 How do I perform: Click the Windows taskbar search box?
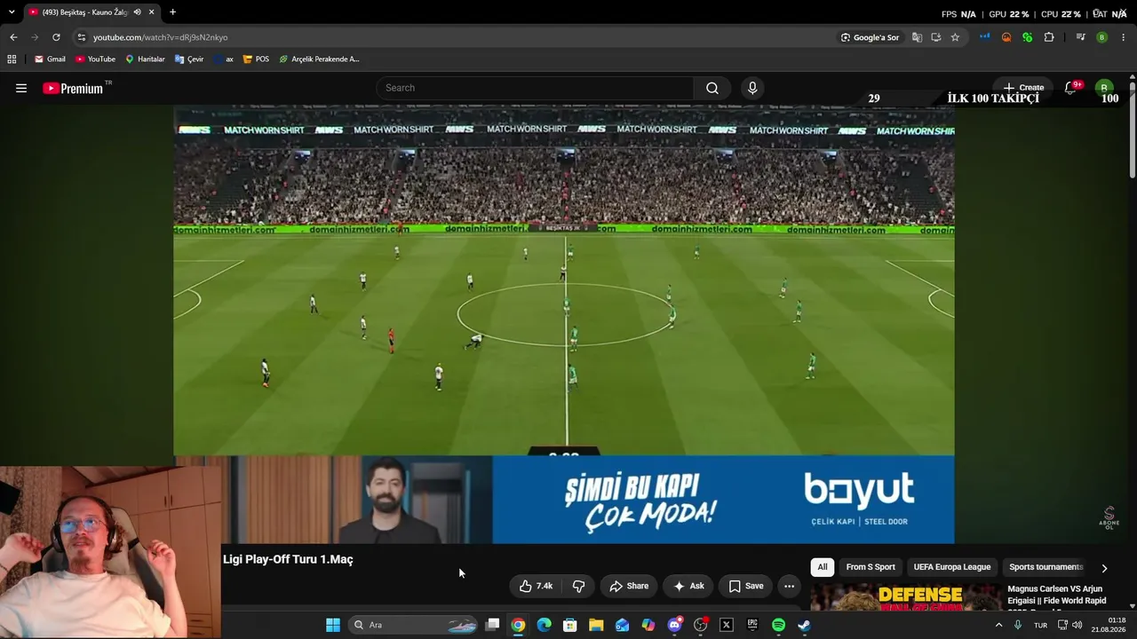[414, 625]
